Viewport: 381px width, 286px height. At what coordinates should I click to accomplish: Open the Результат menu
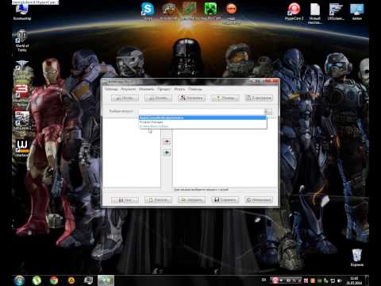[x=129, y=89]
